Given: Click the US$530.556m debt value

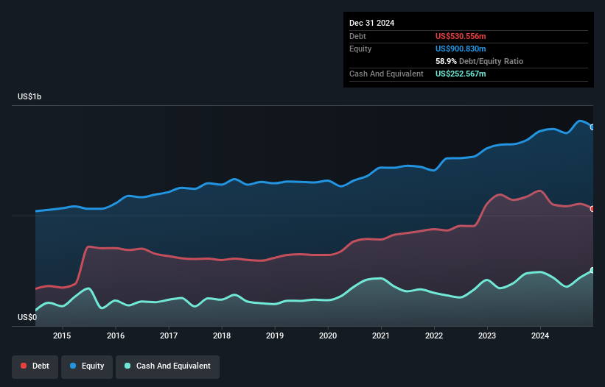Looking at the screenshot, I should click(x=461, y=36).
